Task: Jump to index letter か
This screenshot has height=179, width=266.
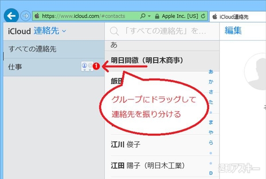Action: pyautogui.click(x=211, y=82)
